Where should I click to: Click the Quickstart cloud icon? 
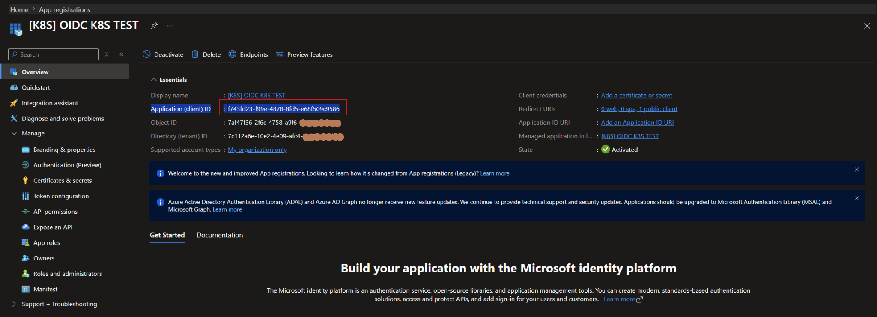point(14,87)
